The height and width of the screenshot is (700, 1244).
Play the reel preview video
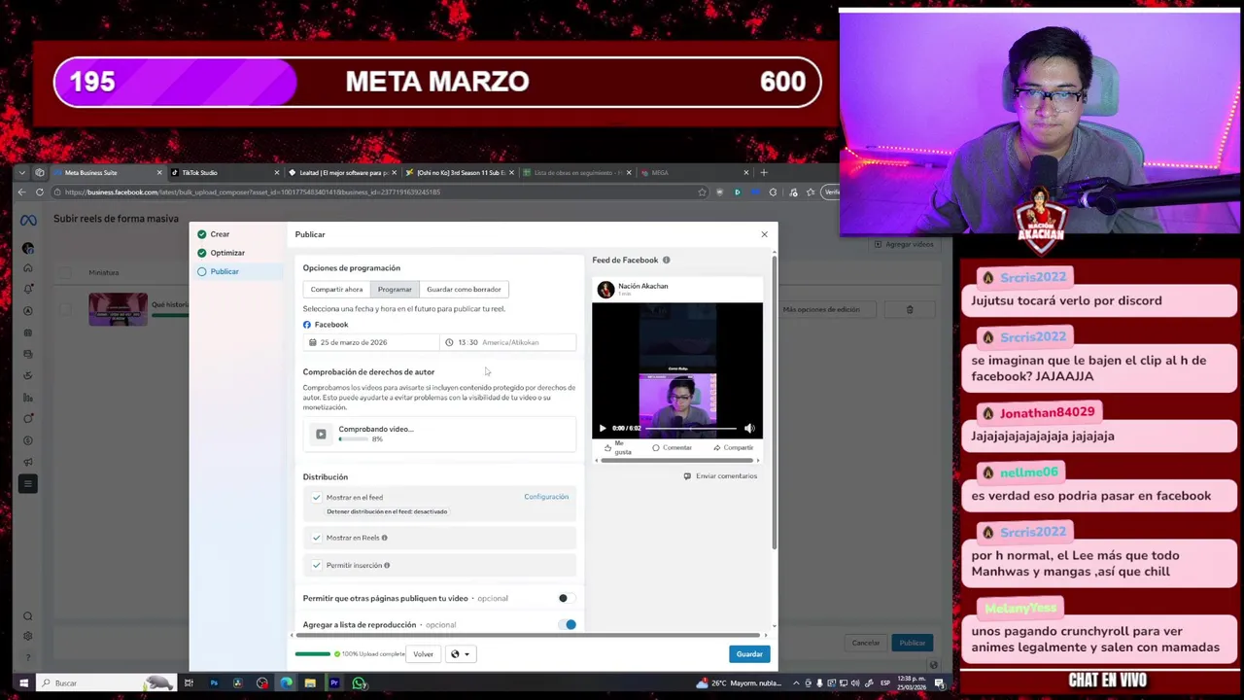603,428
